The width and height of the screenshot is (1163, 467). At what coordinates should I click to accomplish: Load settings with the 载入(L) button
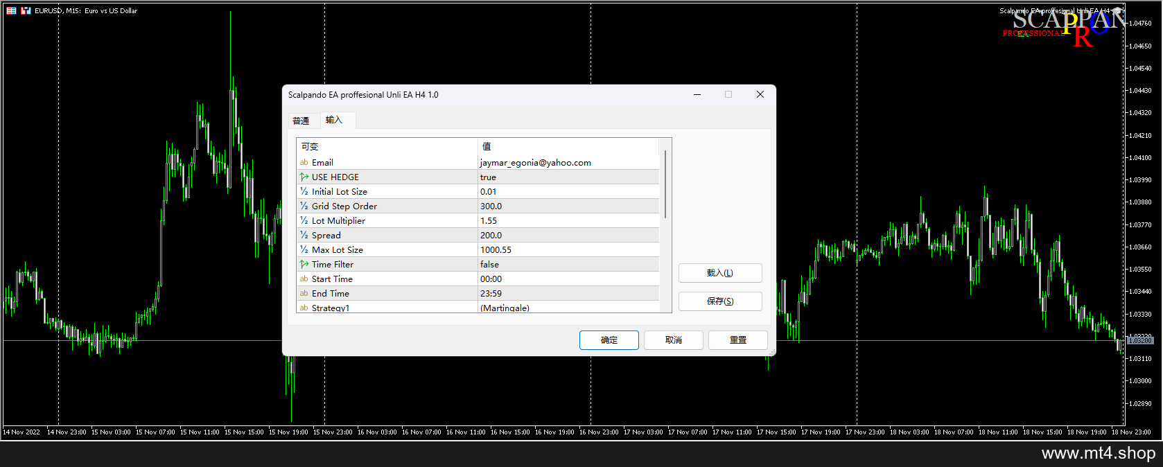pos(720,273)
